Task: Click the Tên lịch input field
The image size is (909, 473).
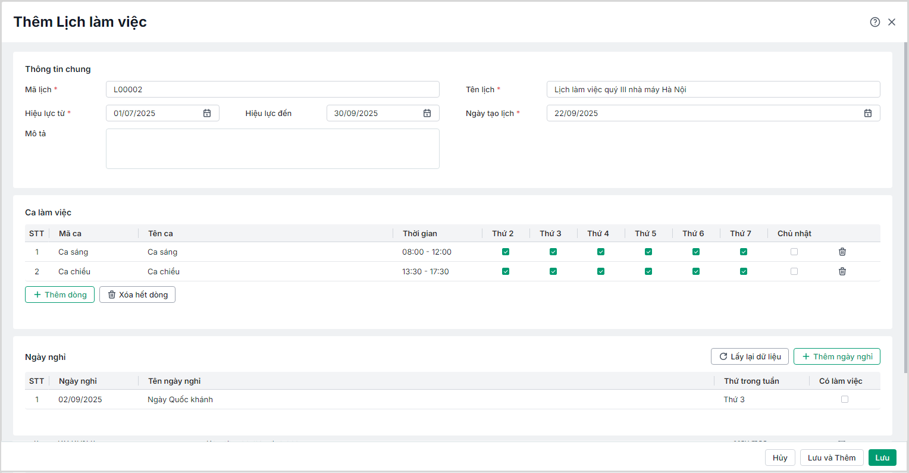Action: (x=713, y=89)
